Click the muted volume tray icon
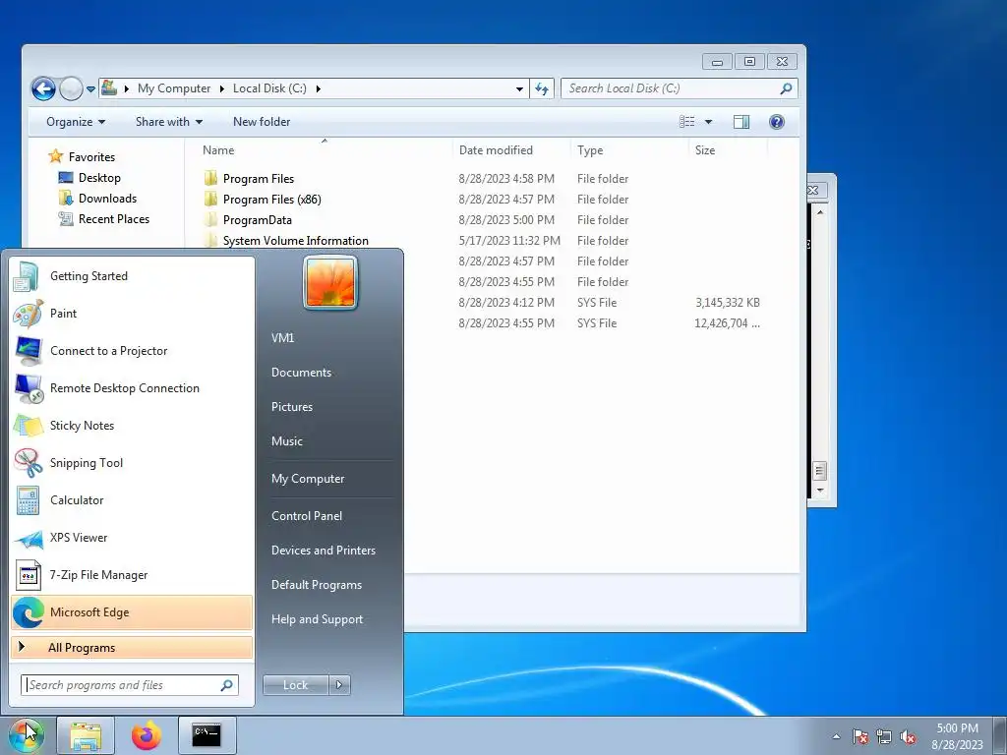The image size is (1007, 755). pyautogui.click(x=908, y=736)
